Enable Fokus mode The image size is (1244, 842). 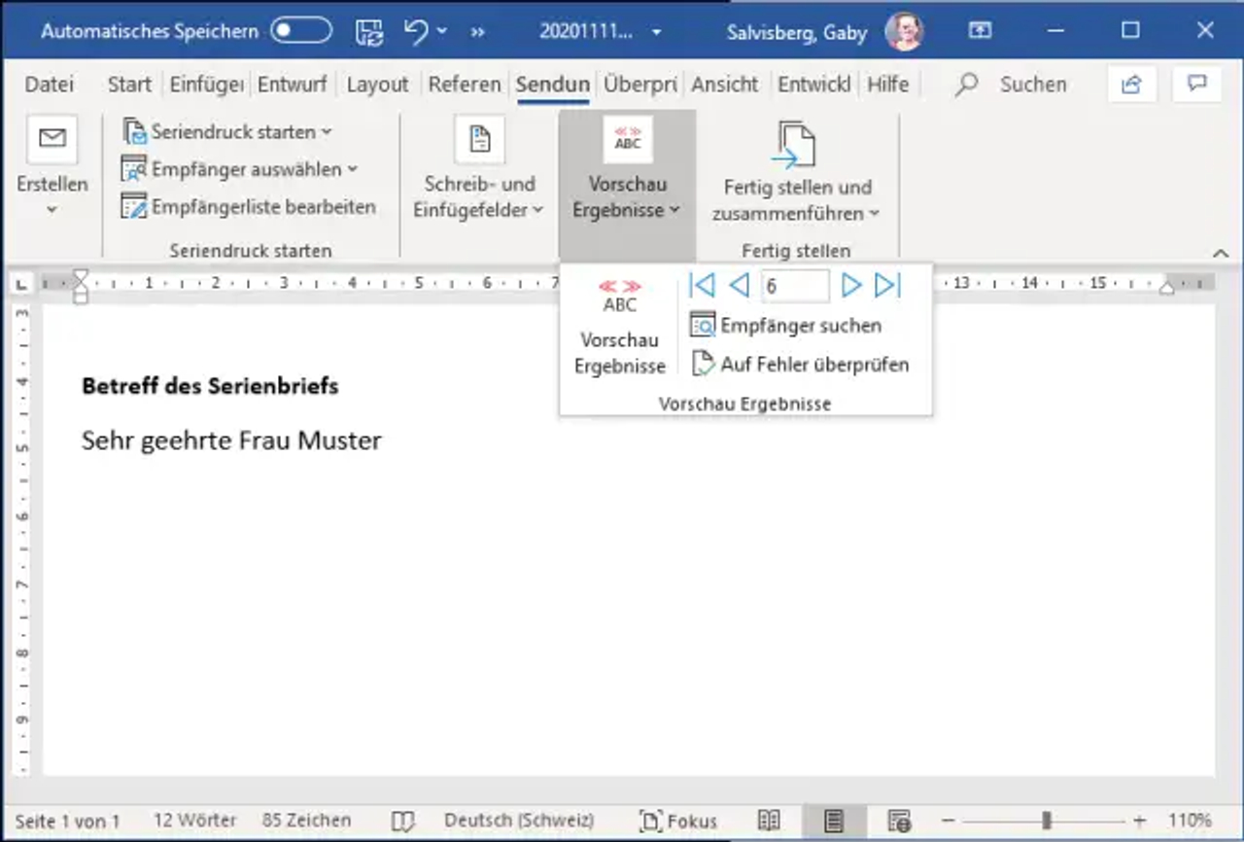coord(677,822)
